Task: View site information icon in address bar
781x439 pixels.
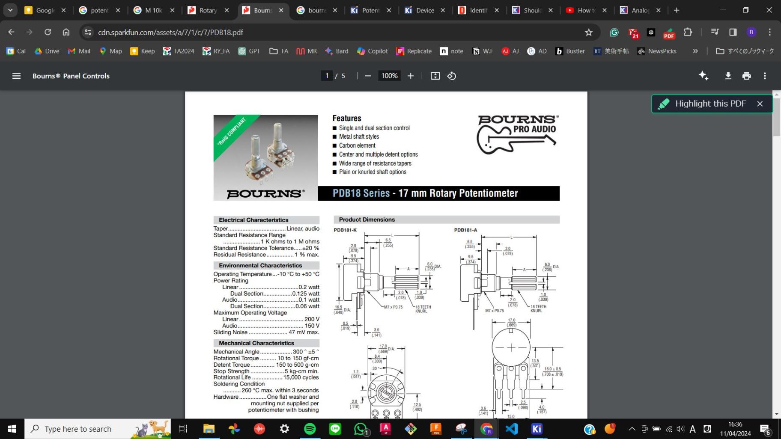Action: [x=88, y=32]
